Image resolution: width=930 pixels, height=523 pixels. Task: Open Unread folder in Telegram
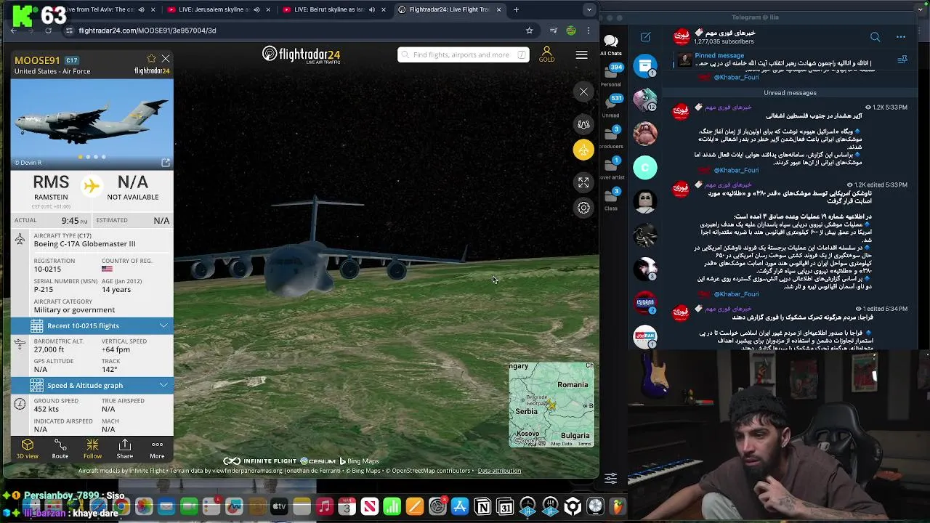tap(611, 106)
